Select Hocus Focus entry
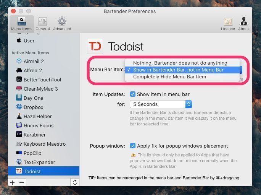 [x=43, y=125]
